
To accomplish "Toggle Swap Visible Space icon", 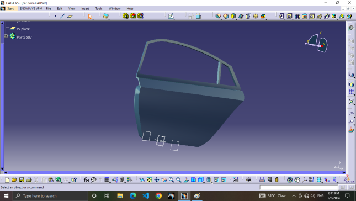I will 224,180.
